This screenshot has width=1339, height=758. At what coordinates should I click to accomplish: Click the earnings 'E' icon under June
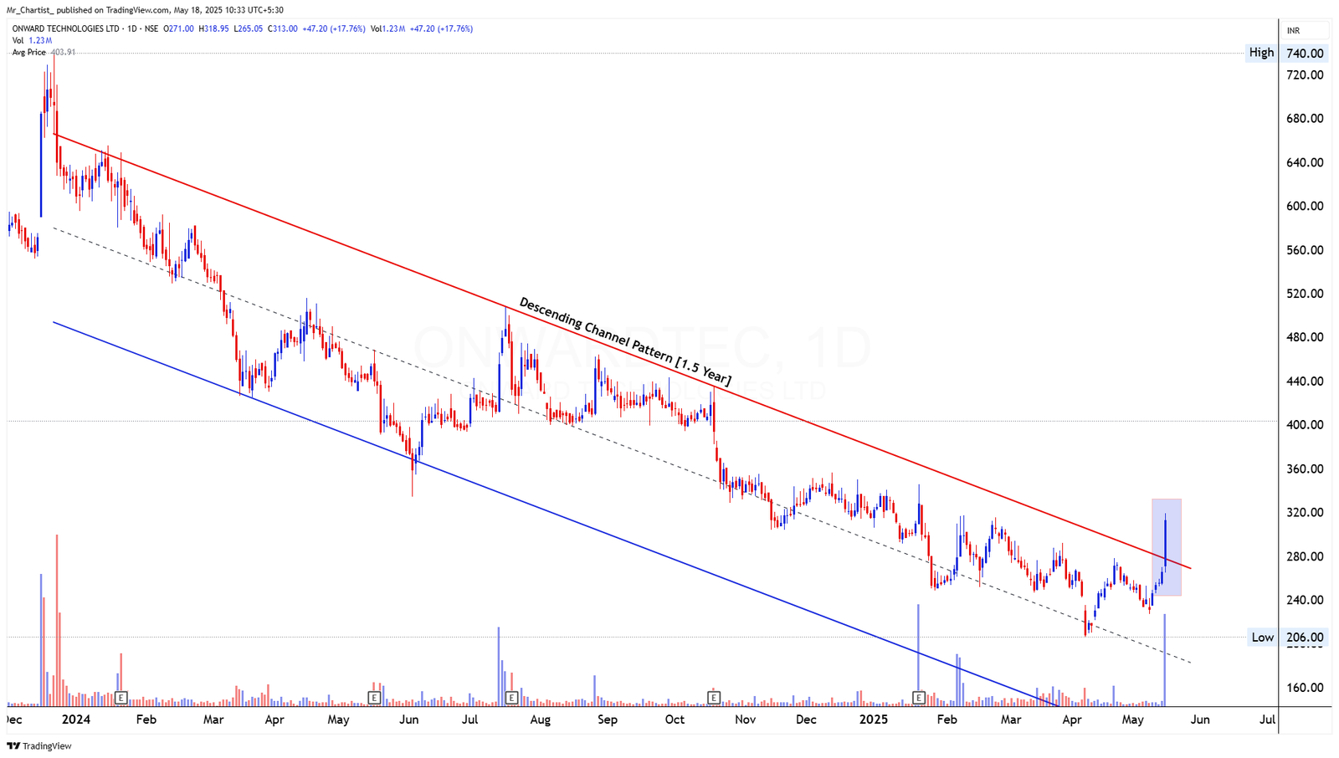click(375, 697)
